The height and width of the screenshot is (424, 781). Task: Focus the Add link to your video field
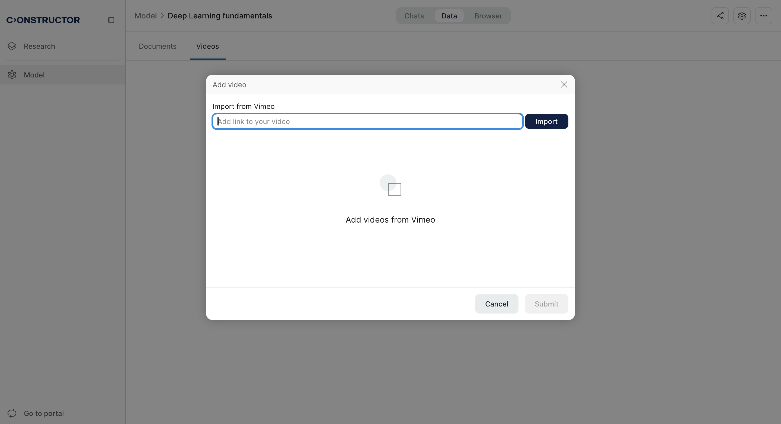[367, 121]
